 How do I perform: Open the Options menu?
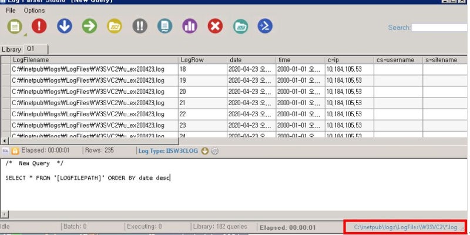(34, 11)
